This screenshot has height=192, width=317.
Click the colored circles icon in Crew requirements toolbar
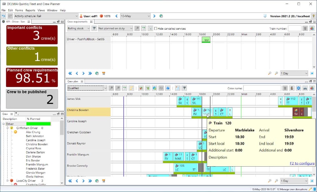click(x=312, y=29)
